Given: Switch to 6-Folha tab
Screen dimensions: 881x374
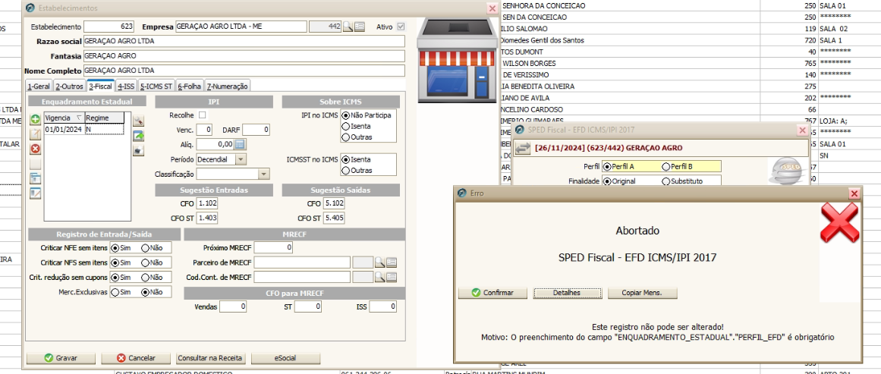Looking at the screenshot, I should tap(190, 86).
